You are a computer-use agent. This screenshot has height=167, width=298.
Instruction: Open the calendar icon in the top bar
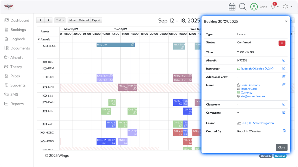pyautogui.click(x=232, y=6)
